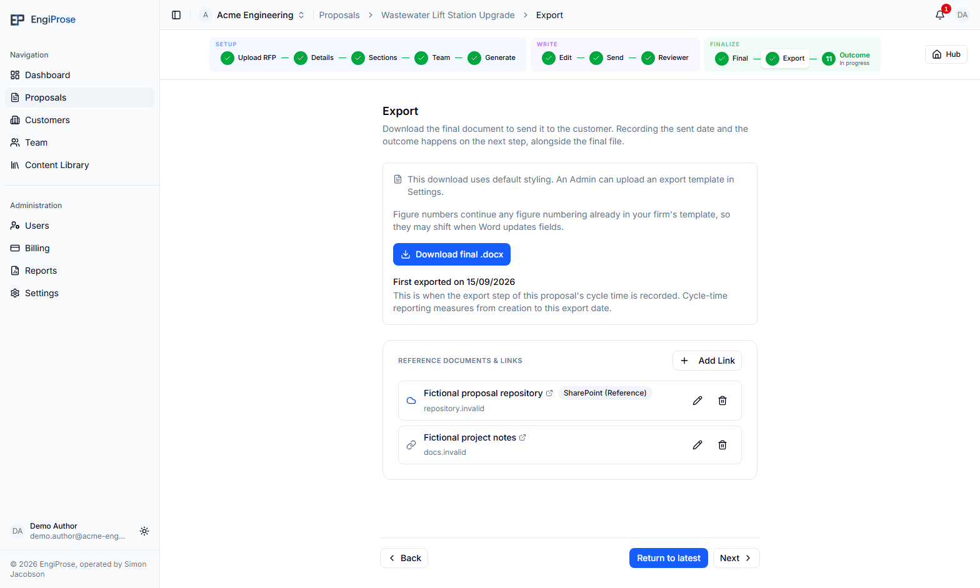Image resolution: width=980 pixels, height=588 pixels.
Task: Click the DA avatar in top bar
Action: point(962,15)
